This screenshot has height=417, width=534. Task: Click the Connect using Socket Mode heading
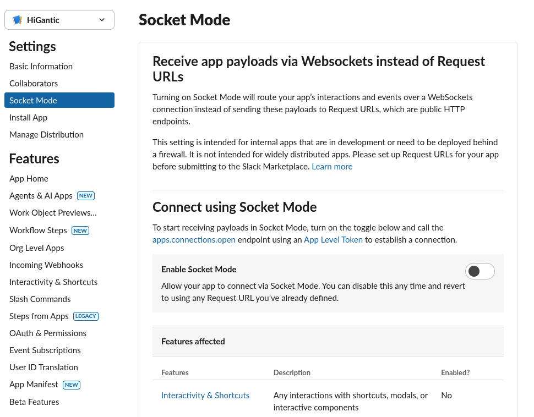(235, 207)
